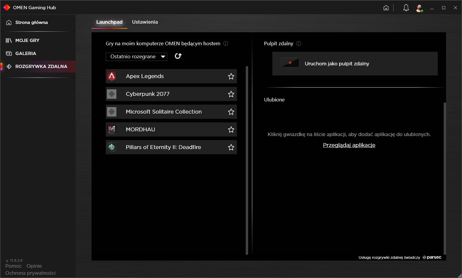Select Pillars of Eternity II: Deadfire row
462x278 pixels.
pyautogui.click(x=171, y=147)
